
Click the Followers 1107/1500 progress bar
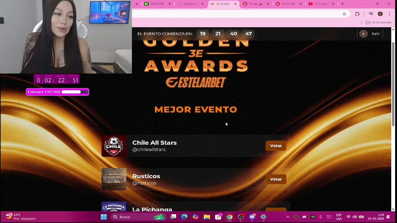(x=57, y=92)
